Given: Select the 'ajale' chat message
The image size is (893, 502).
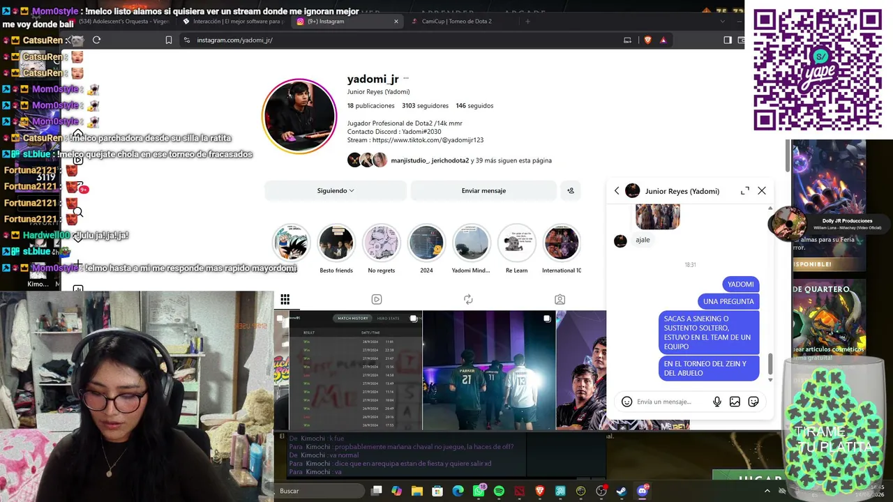Looking at the screenshot, I should pos(643,240).
